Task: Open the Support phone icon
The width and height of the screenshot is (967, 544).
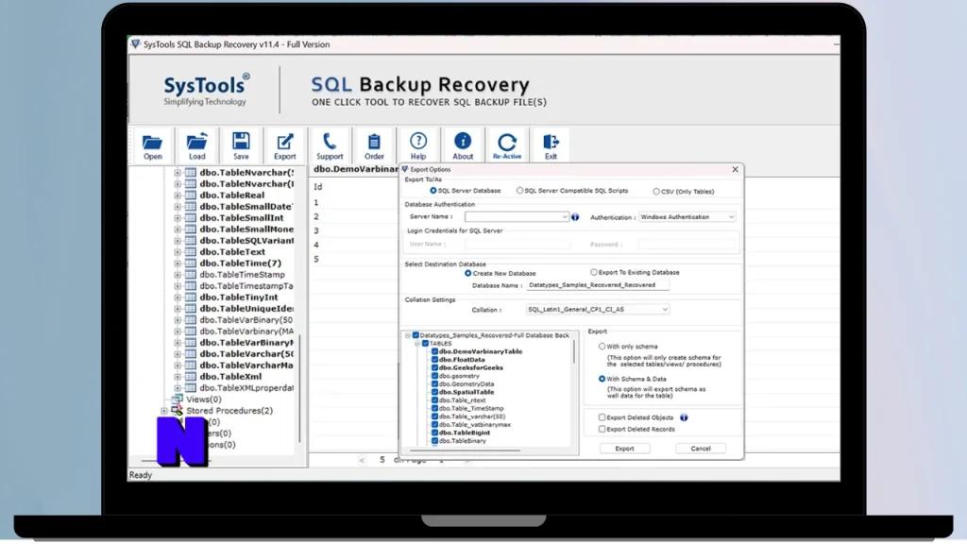Action: click(330, 142)
